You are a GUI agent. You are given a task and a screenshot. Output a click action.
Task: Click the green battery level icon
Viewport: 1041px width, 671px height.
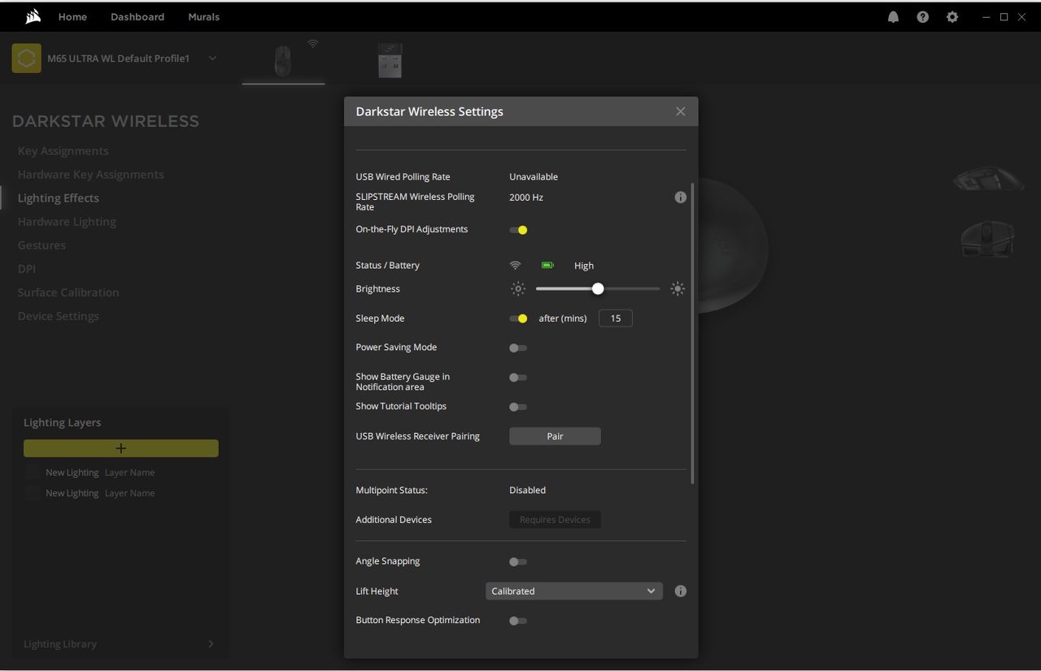point(547,266)
